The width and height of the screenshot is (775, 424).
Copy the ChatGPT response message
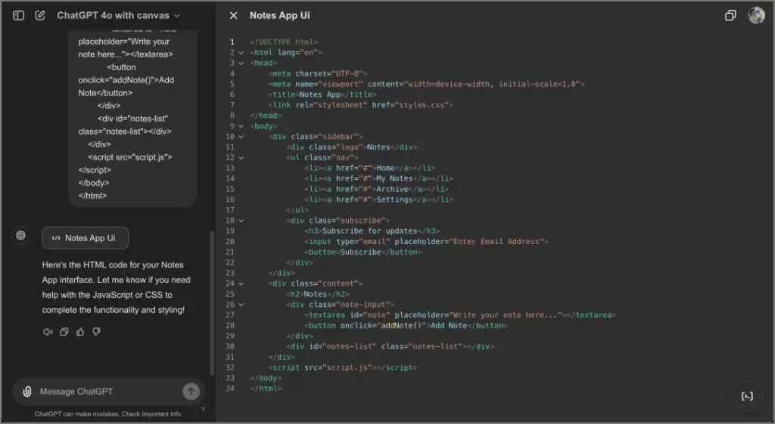click(x=64, y=332)
